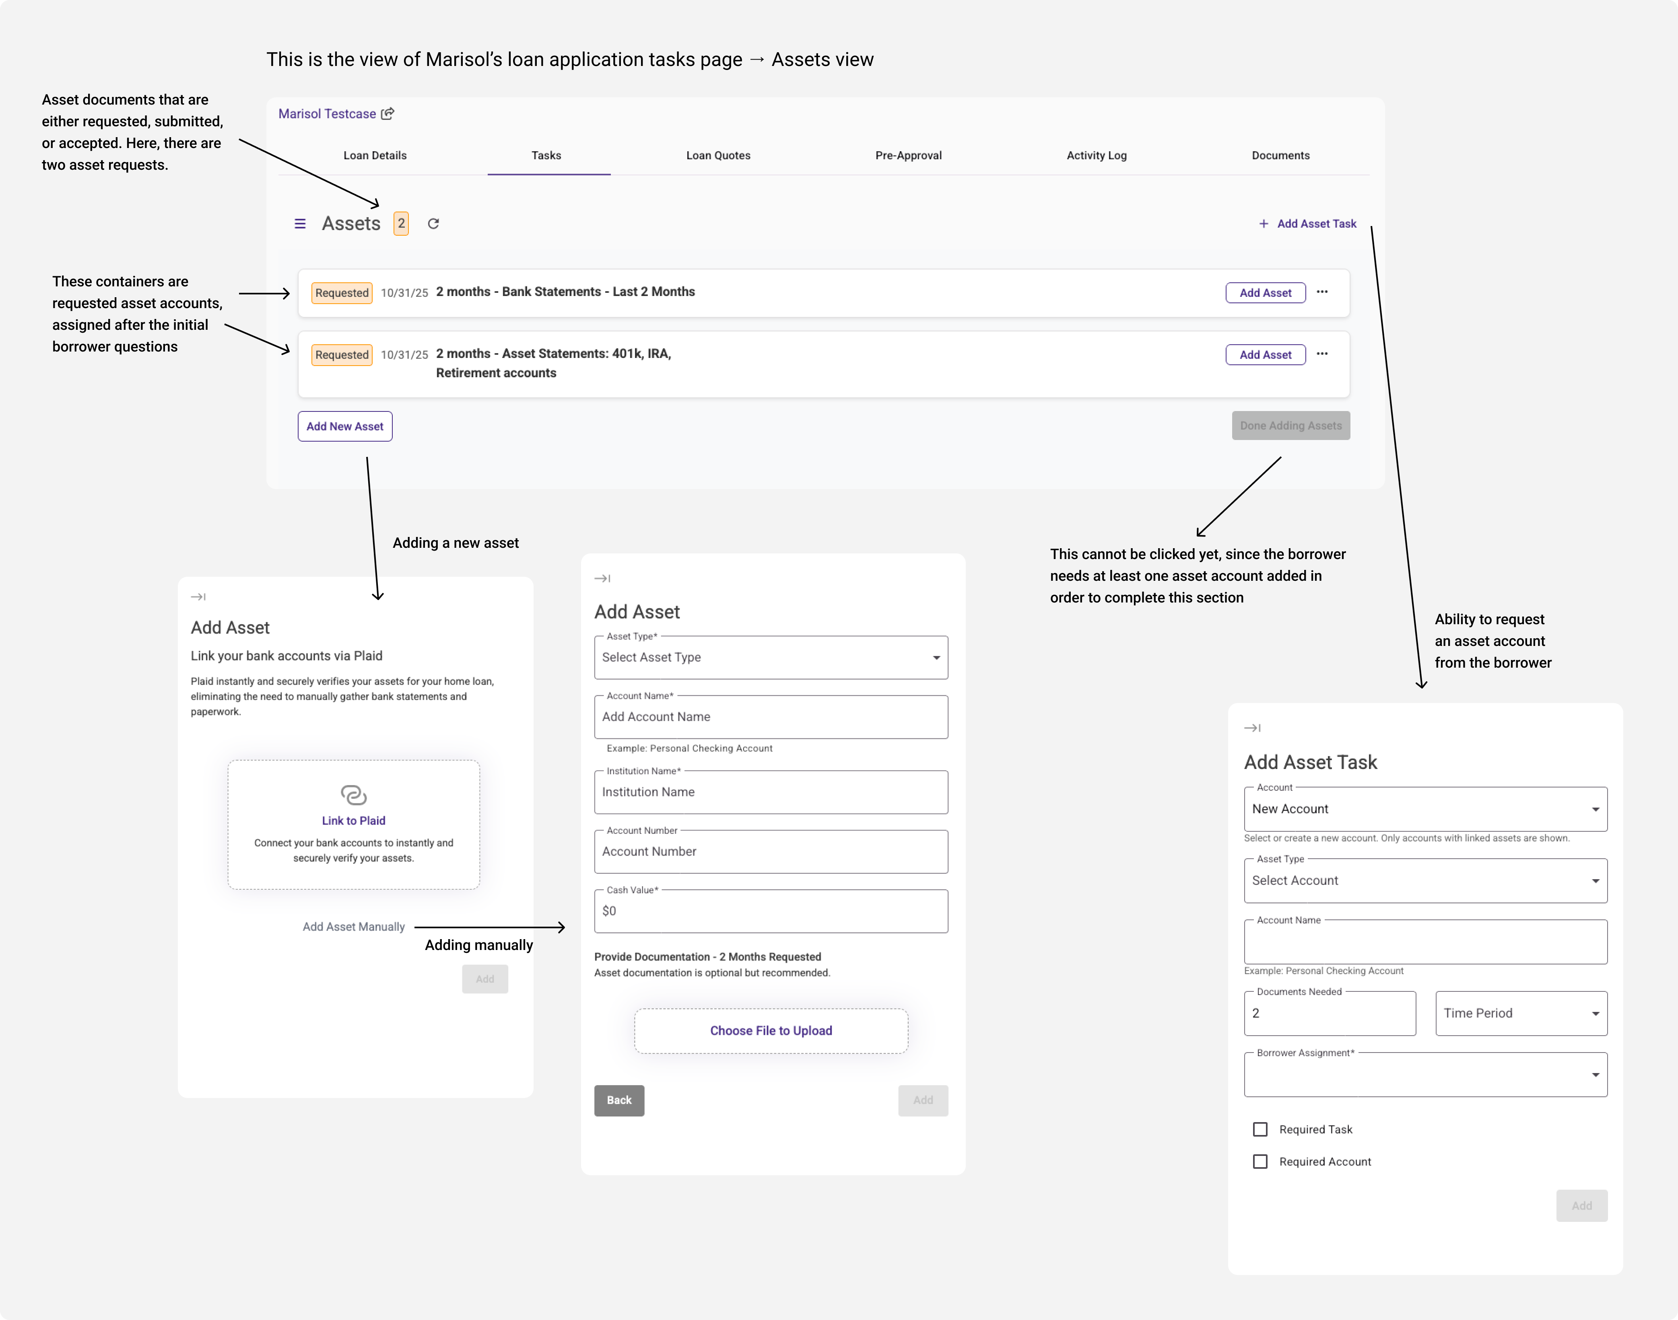
Task: Open the Time Period dropdown
Action: point(1521,1013)
